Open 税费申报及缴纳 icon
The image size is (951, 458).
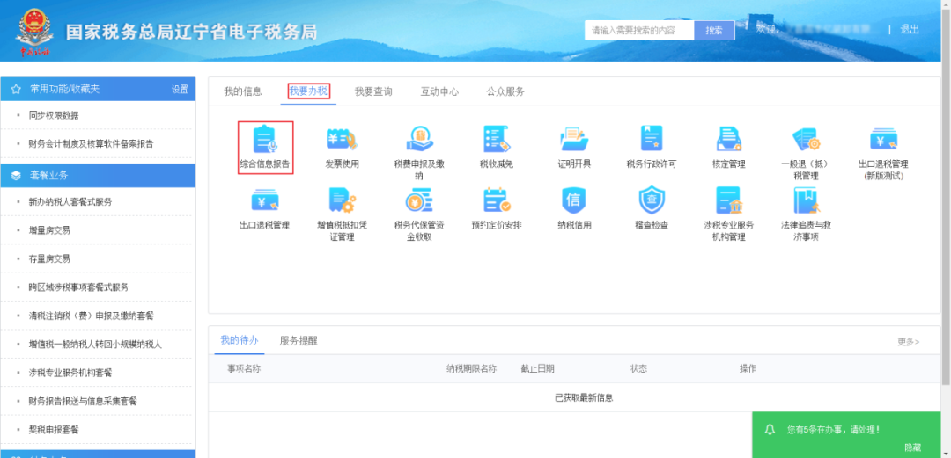pos(419,141)
